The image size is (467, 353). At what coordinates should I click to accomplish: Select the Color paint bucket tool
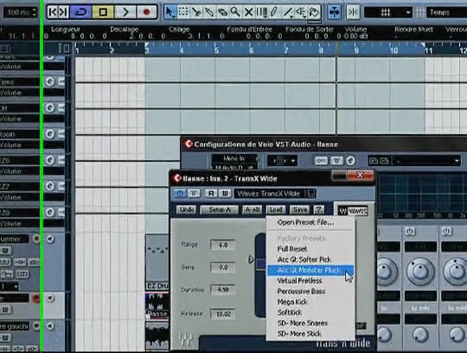coord(314,12)
